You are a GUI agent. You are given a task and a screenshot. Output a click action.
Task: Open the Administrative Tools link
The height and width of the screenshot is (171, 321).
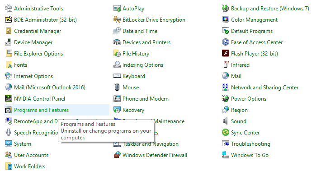point(38,9)
